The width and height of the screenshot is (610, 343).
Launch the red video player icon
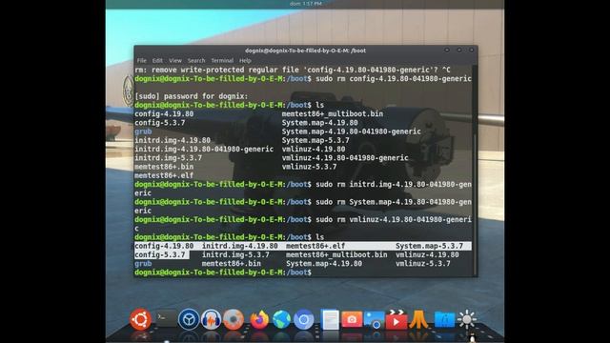pyautogui.click(x=396, y=319)
